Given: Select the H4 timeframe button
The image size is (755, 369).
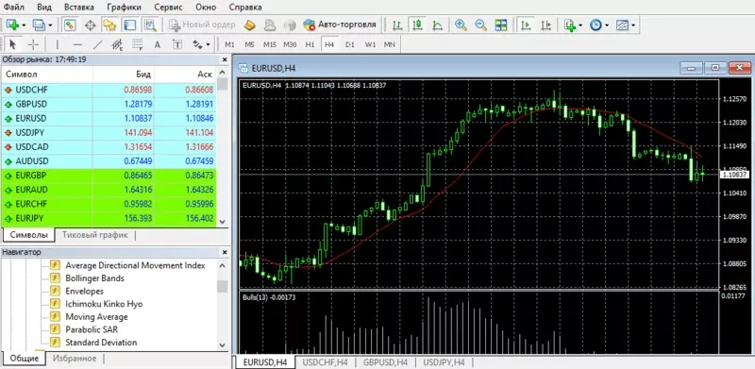Looking at the screenshot, I should click(329, 44).
